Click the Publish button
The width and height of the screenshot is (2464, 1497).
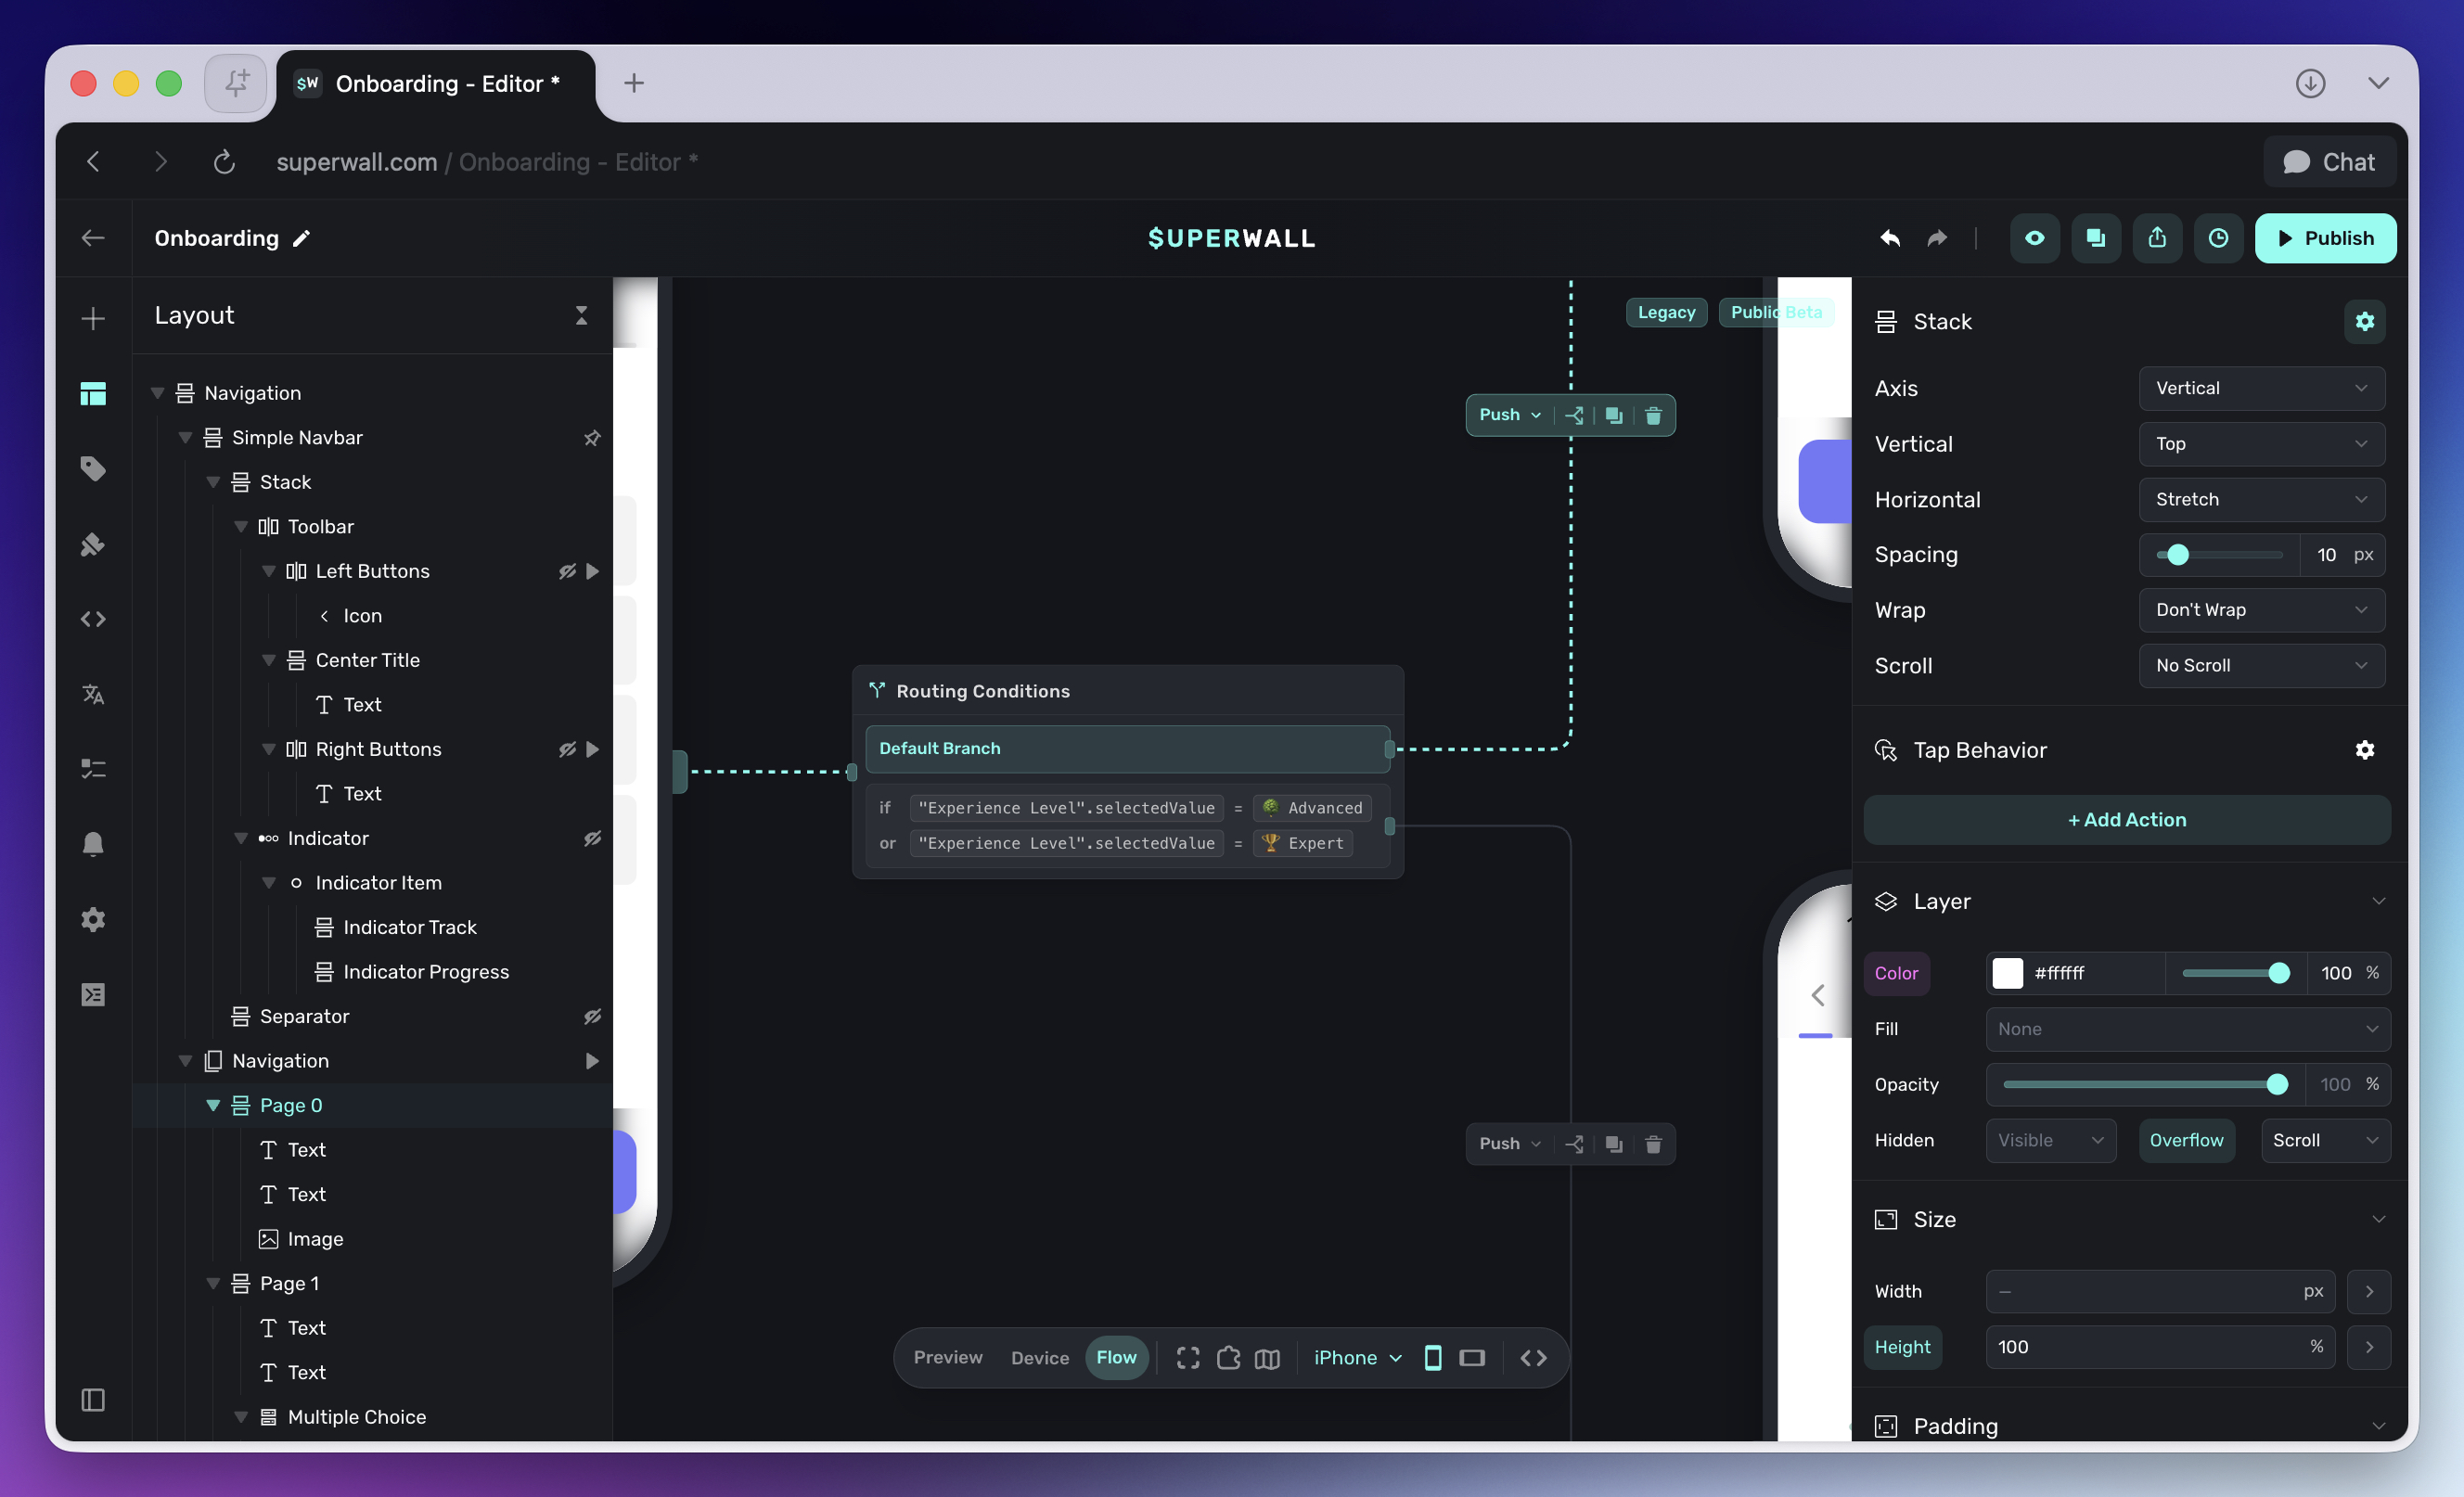2324,238
